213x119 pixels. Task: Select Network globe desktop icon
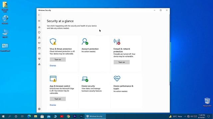5,20
